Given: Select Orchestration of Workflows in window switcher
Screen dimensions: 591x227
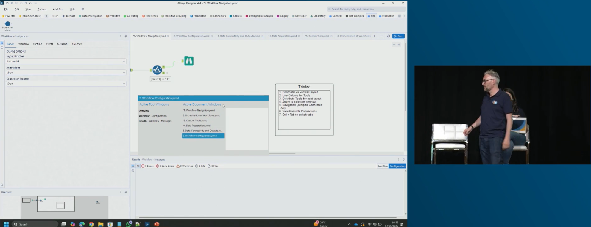Looking at the screenshot, I should click(x=202, y=115).
